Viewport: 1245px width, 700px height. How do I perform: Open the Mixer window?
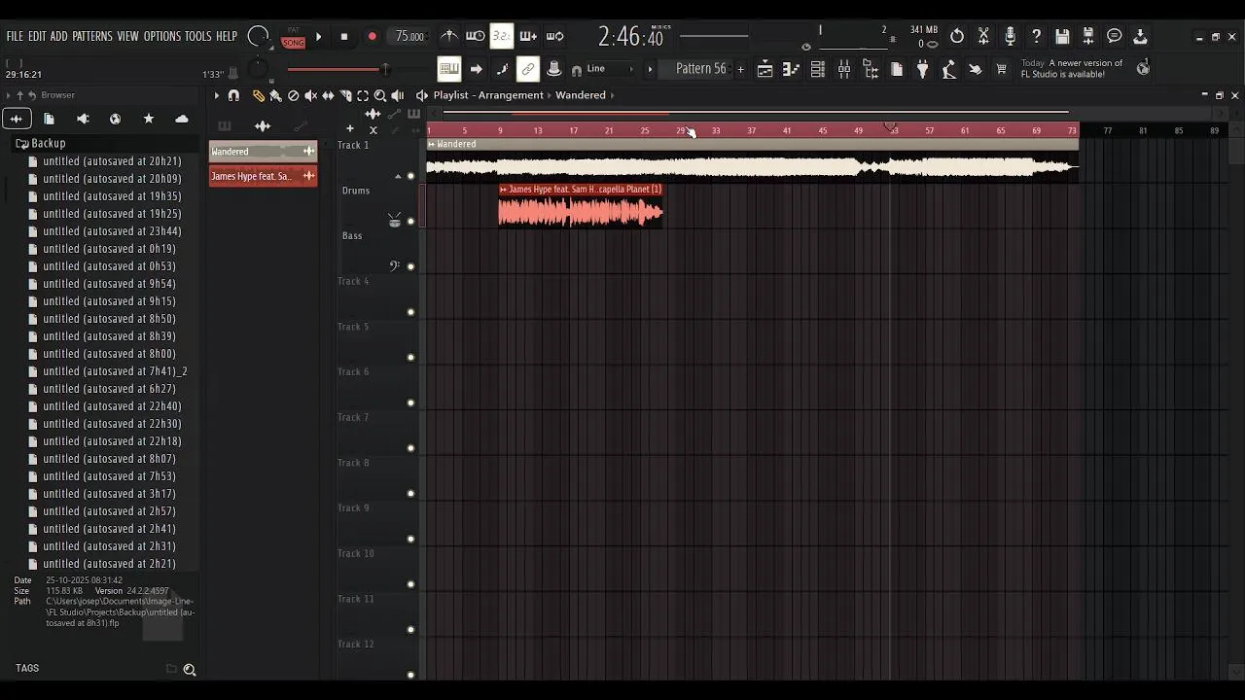(x=844, y=69)
